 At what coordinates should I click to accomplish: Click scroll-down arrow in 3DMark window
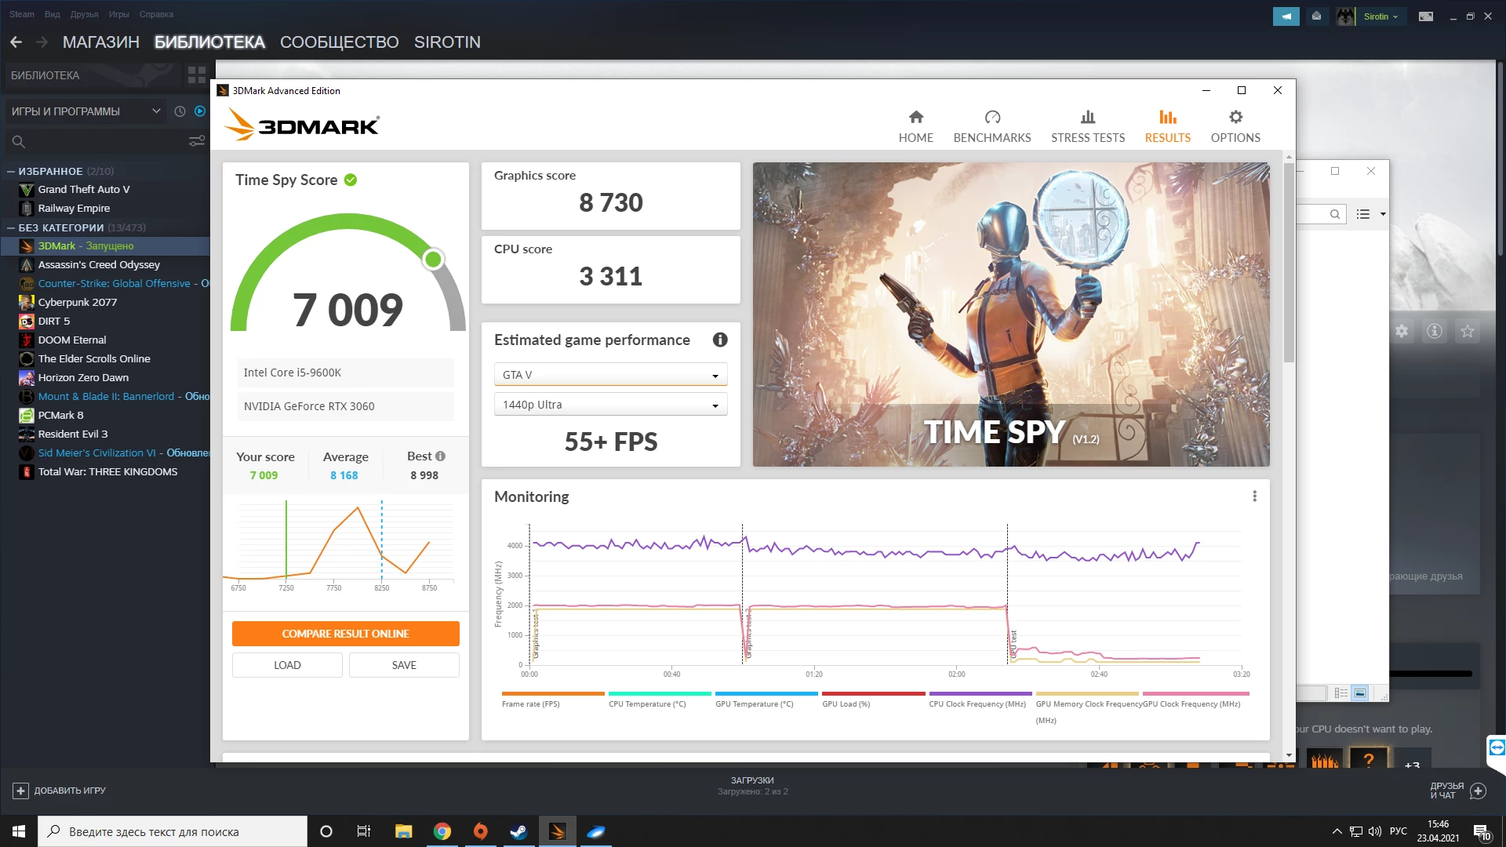point(1289,755)
